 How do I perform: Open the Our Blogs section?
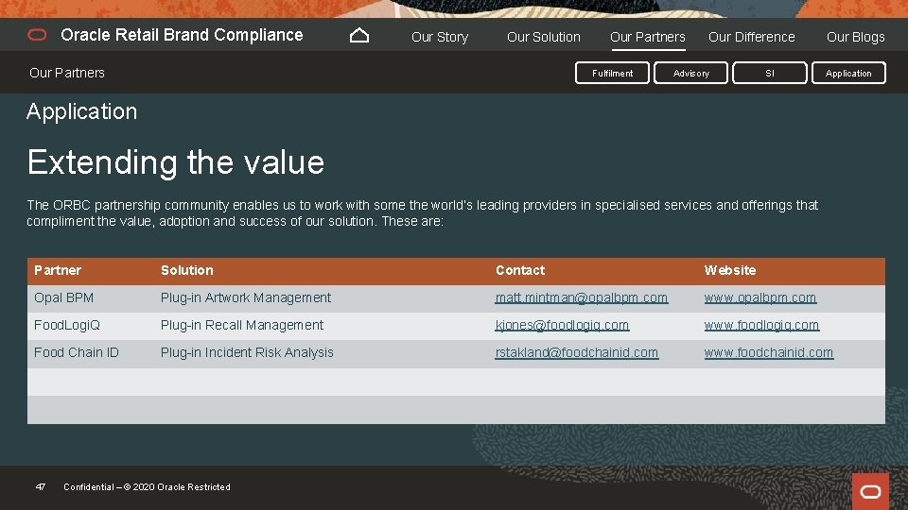(855, 37)
